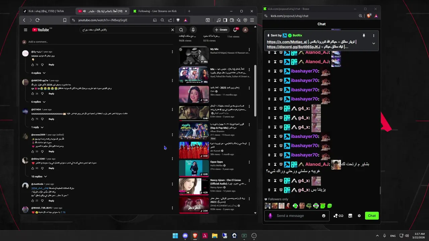Image resolution: width=429 pixels, height=241 pixels.
Task: Close the playing YouTube tab
Action: tap(126, 11)
